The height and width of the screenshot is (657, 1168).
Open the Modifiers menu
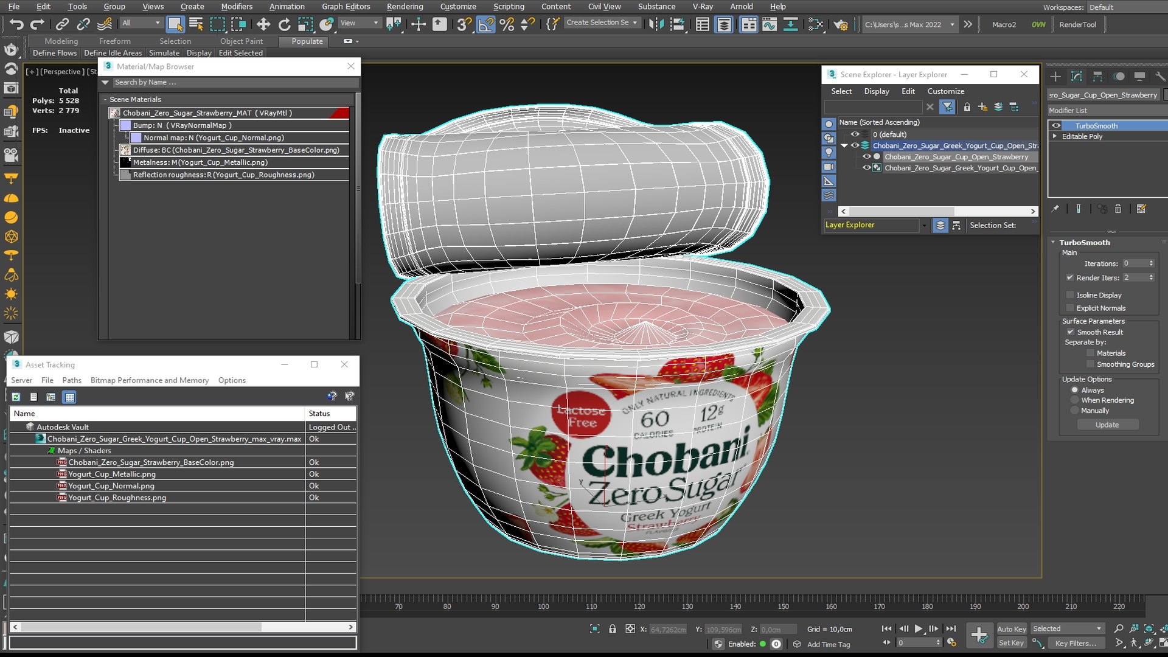pos(237,7)
